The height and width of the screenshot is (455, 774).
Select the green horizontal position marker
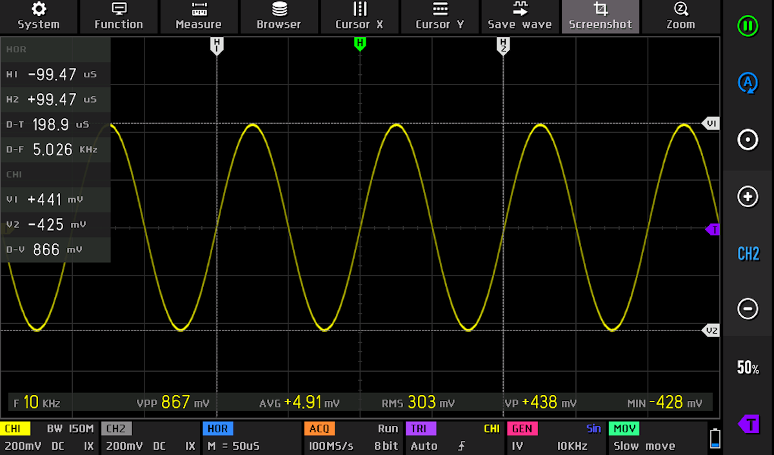pyautogui.click(x=360, y=44)
